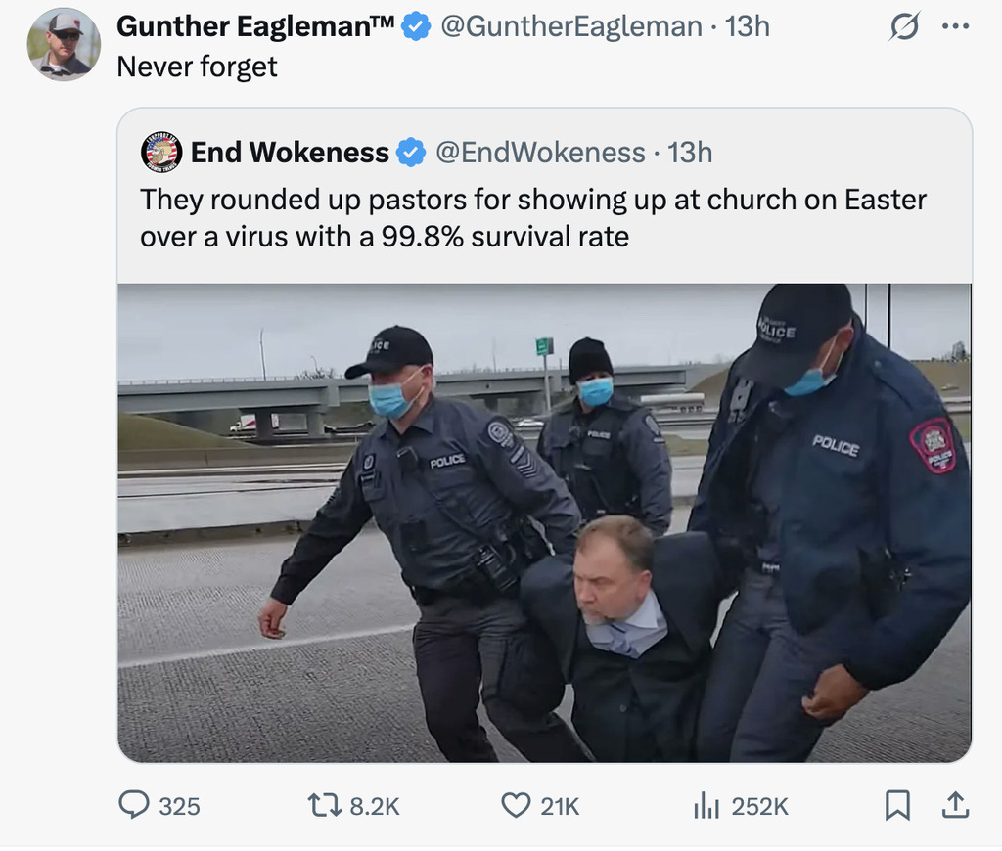Click End Wokeness's blue verified badge
The height and width of the screenshot is (851, 1002).
click(411, 153)
